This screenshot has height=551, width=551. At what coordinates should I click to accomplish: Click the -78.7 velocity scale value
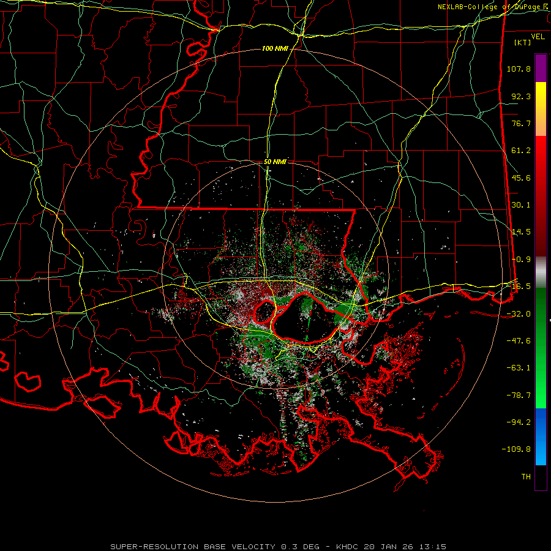coord(519,395)
